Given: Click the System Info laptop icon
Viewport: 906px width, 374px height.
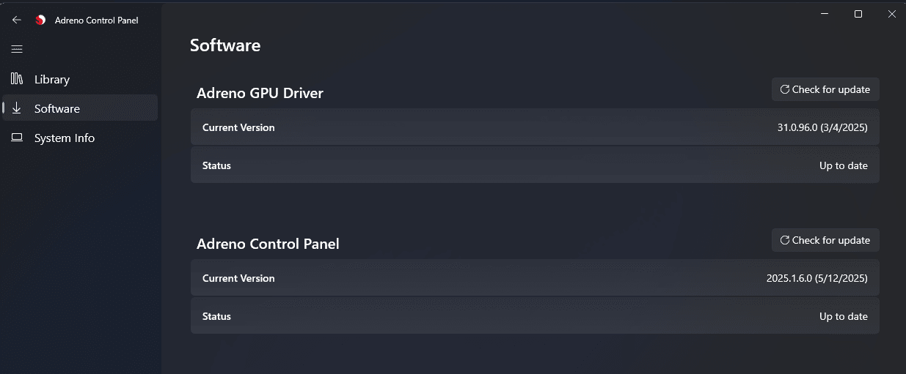Looking at the screenshot, I should tap(17, 138).
